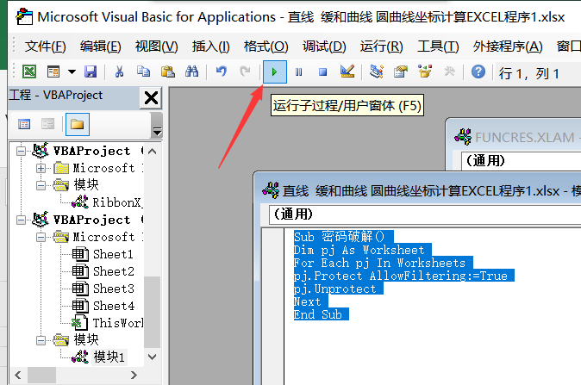Open project panel toolbar options arrow

(157, 130)
